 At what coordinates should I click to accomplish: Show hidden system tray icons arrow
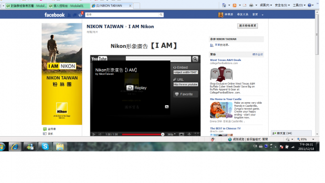[x=276, y=147]
